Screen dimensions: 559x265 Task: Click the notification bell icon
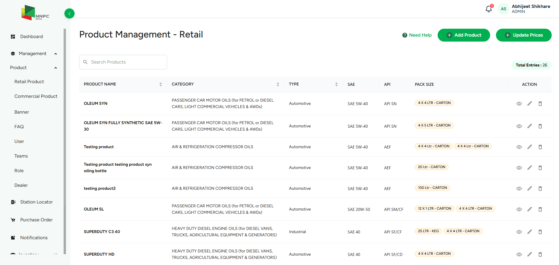(x=488, y=9)
